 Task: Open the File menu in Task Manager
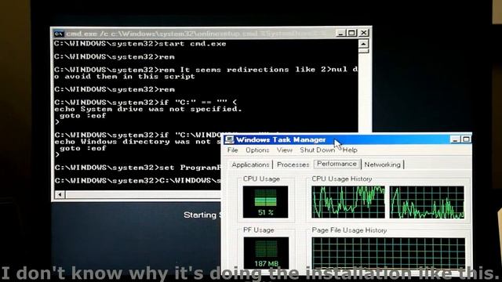click(232, 150)
